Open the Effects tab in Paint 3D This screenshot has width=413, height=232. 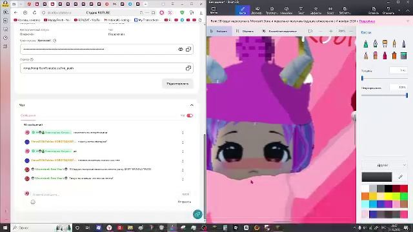click(316, 10)
